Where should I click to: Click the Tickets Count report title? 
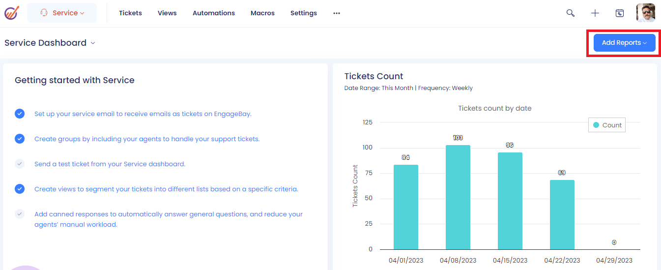pyautogui.click(x=374, y=76)
